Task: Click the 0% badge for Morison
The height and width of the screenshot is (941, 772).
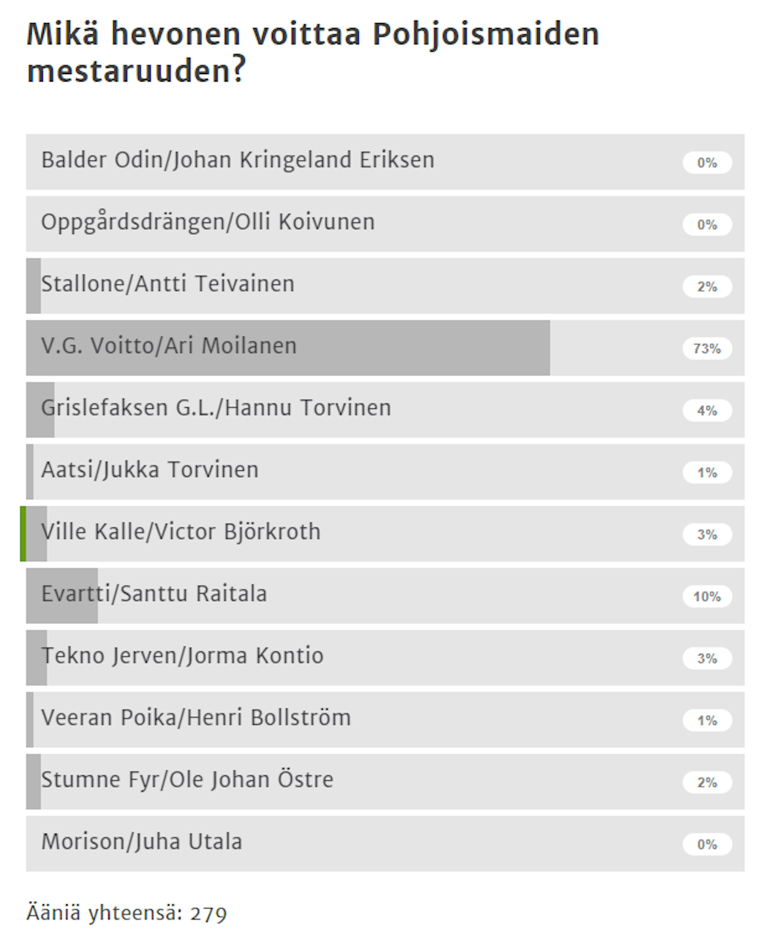Action: (707, 844)
